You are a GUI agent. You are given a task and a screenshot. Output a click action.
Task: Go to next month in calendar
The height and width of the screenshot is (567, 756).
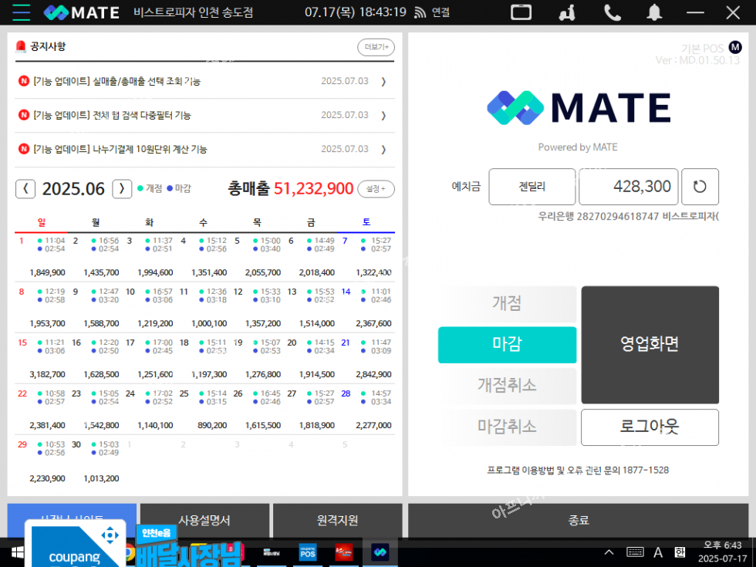point(122,189)
